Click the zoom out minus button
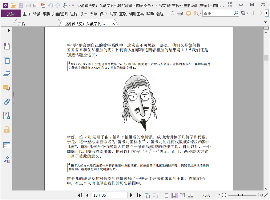The height and width of the screenshot is (200, 270). click(224, 195)
